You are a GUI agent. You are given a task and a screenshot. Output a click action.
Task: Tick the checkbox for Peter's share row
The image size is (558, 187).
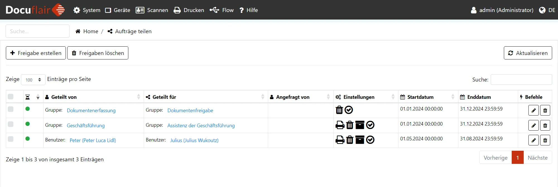click(11, 139)
